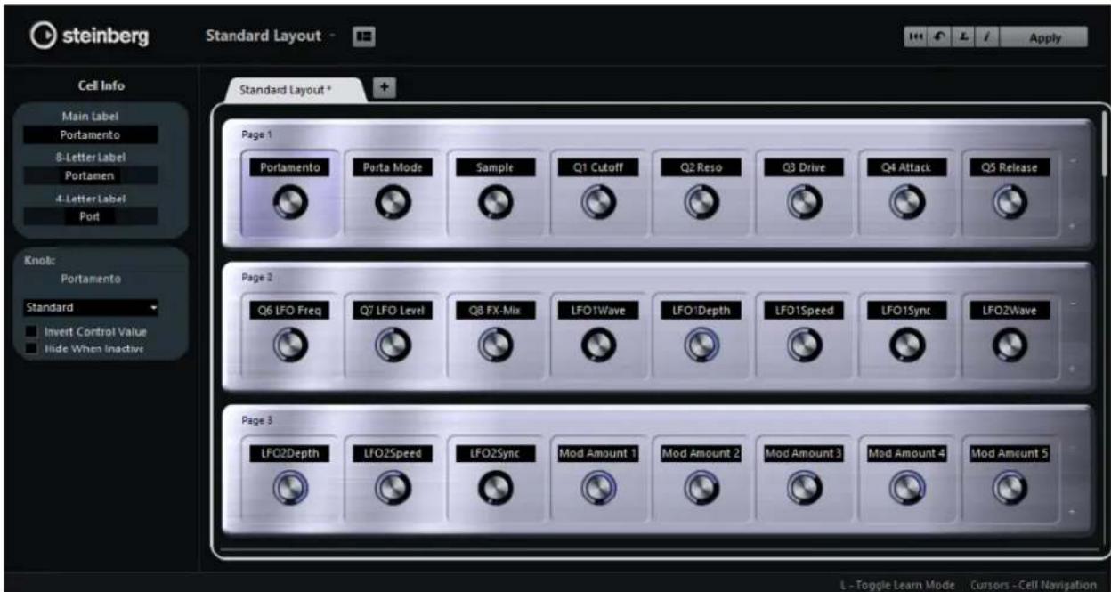Viewport: 1111px width, 592px height.
Task: Click the Q4 Attack knob
Action: 906,204
